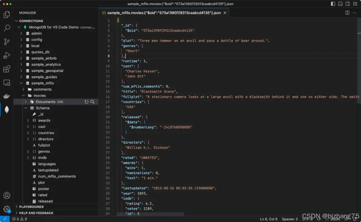This screenshot has height=222, width=361.
Task: Expand the sample_analytics database
Action: coord(21,64)
